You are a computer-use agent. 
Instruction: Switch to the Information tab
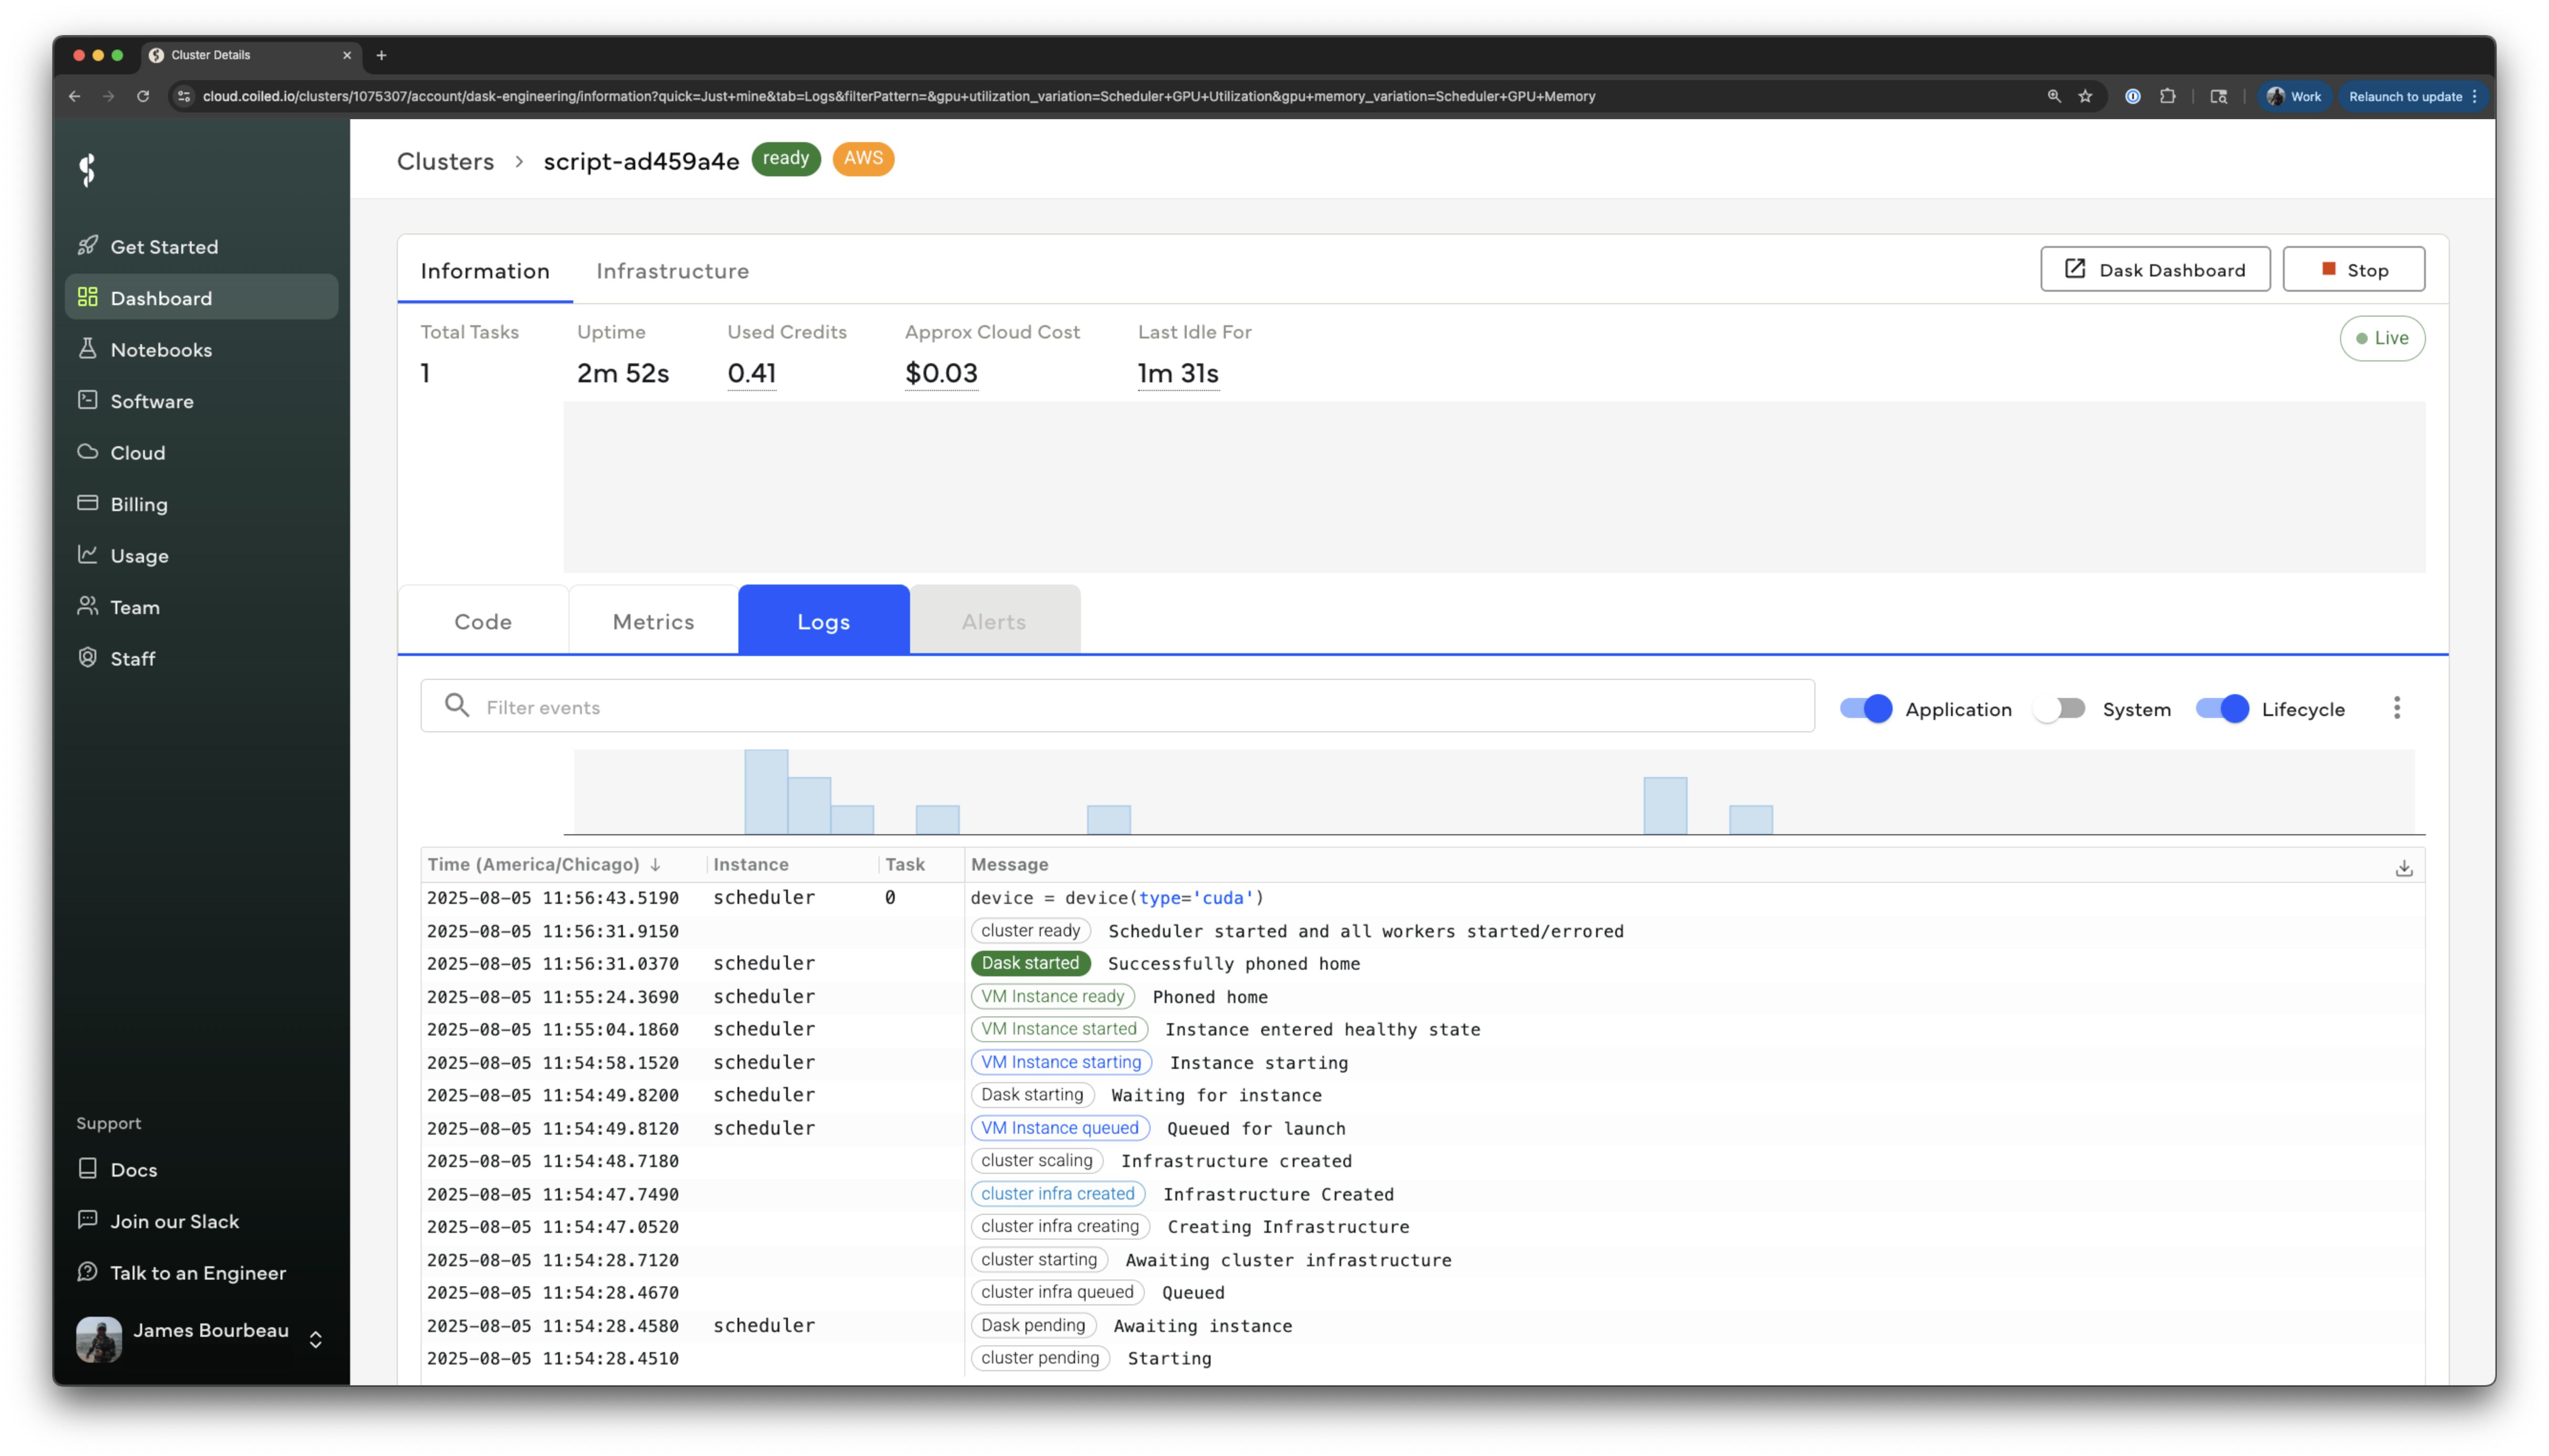pos(485,270)
